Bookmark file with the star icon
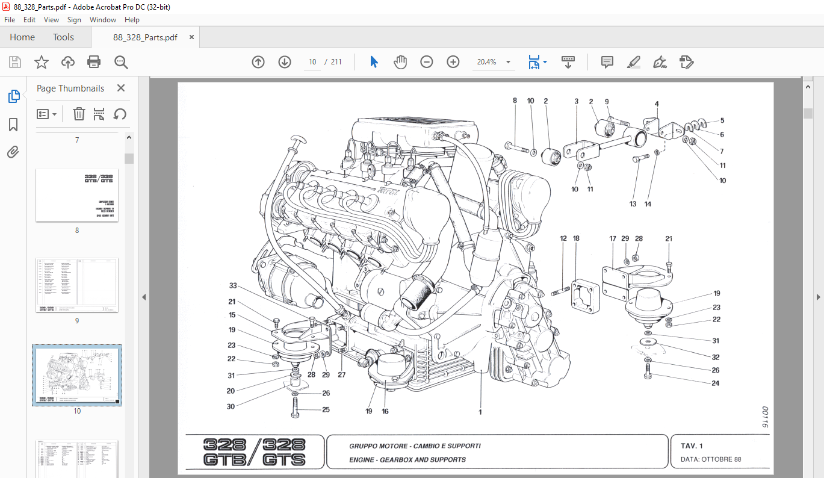Image resolution: width=824 pixels, height=478 pixels. click(x=41, y=62)
